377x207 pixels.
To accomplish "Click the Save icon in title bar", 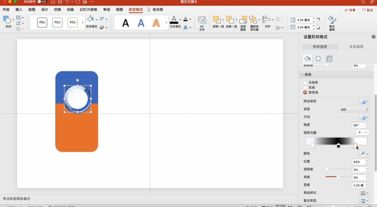I will pyautogui.click(x=60, y=2).
